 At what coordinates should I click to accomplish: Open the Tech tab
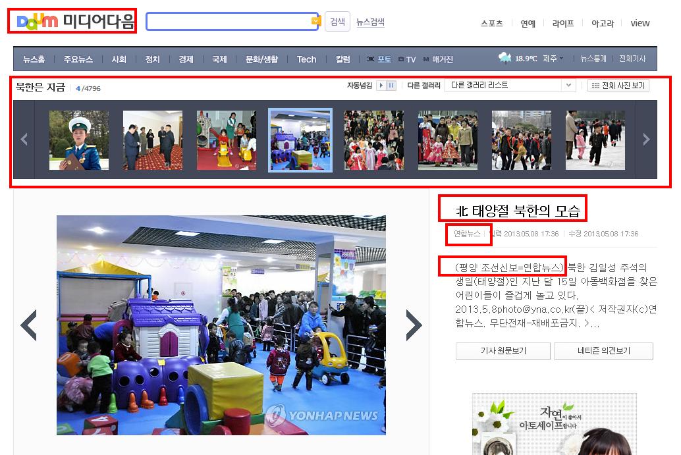(307, 59)
